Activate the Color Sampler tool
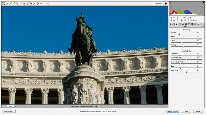The image size is (206, 115). (x=14, y=4)
